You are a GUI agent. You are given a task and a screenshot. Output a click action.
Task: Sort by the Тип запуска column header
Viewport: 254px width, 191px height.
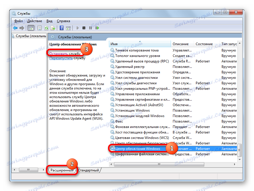tap(228, 44)
